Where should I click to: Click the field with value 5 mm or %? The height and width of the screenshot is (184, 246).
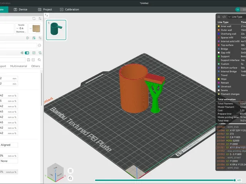click(x=9, y=101)
